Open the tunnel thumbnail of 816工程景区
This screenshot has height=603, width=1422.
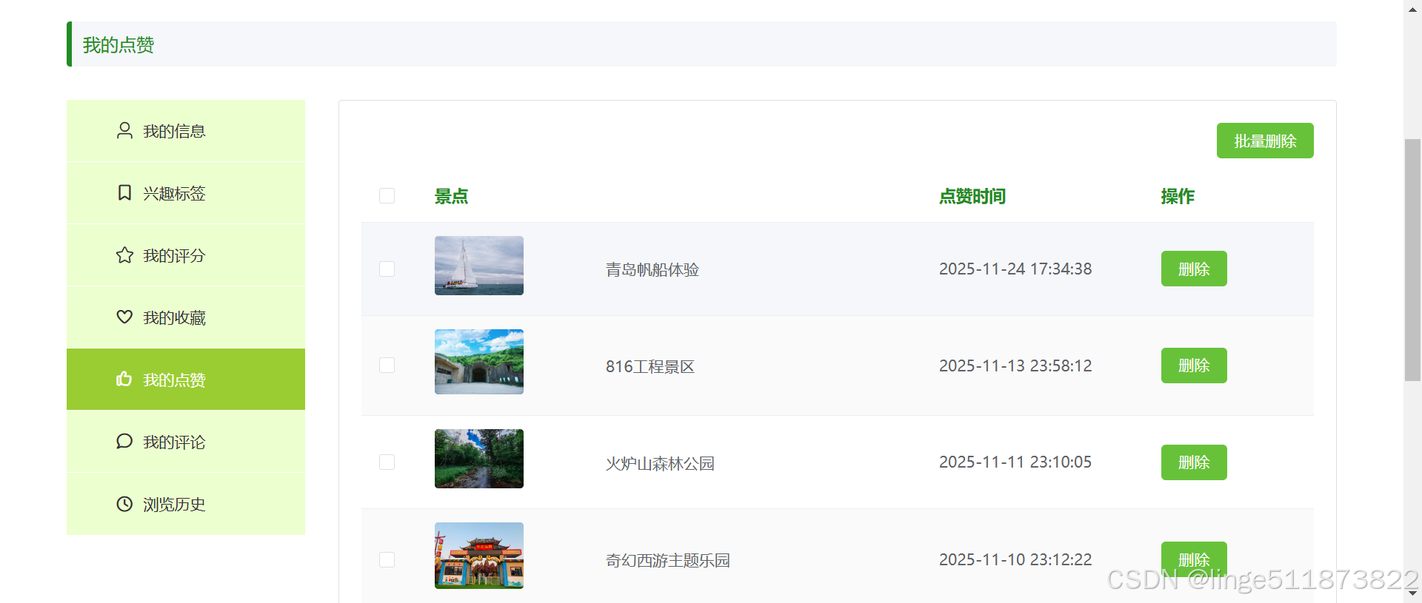[479, 362]
